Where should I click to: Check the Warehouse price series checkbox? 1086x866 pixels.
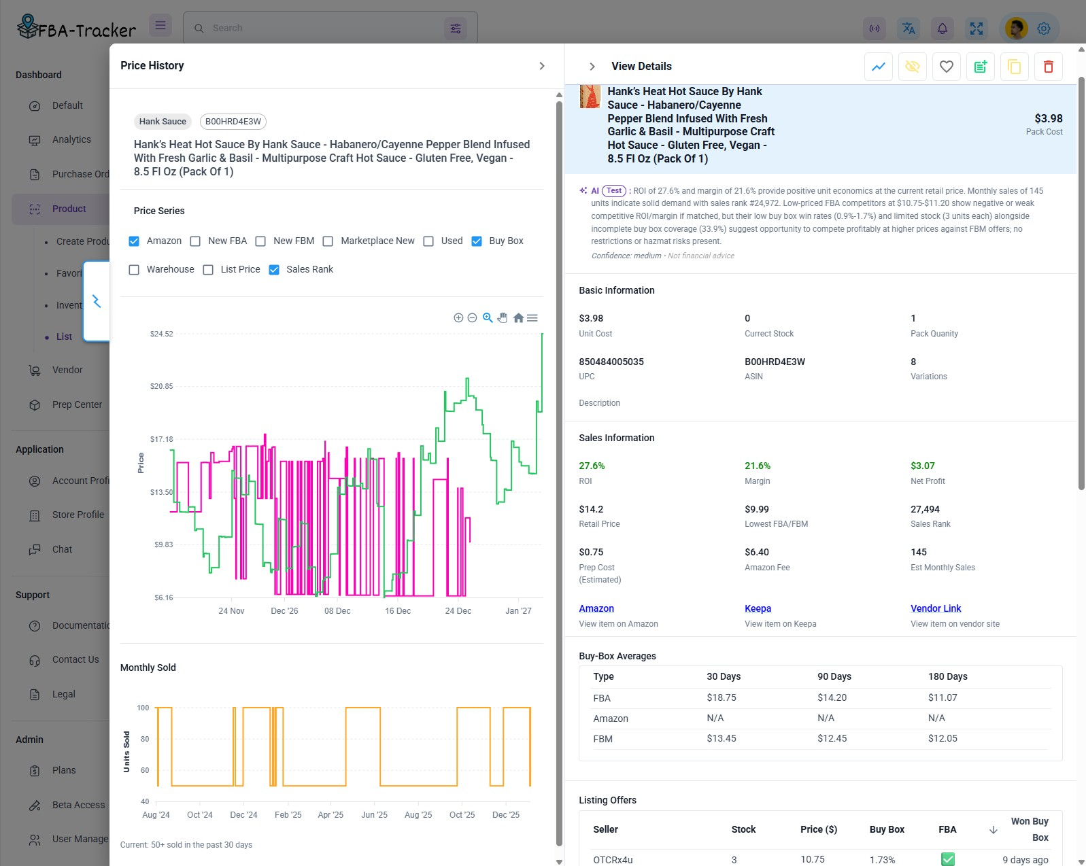coord(134,270)
